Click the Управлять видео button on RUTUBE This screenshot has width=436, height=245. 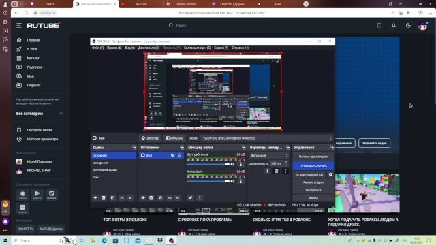[374, 143]
